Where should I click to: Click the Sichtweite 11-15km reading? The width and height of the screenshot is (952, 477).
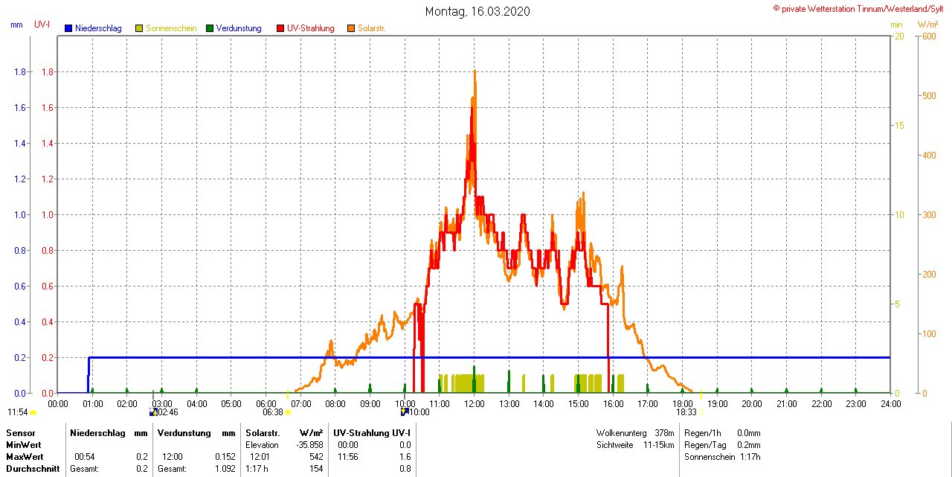[x=635, y=445]
